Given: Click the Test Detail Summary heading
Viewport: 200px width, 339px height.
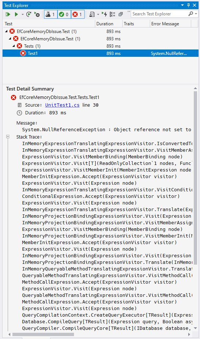Looking at the screenshot, I should (30, 89).
